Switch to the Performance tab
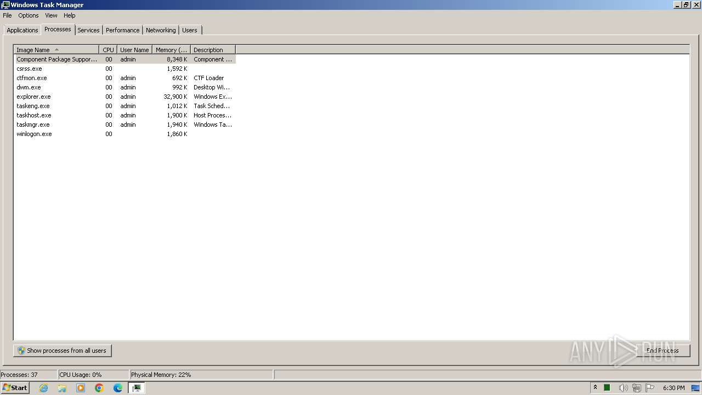 pyautogui.click(x=122, y=30)
